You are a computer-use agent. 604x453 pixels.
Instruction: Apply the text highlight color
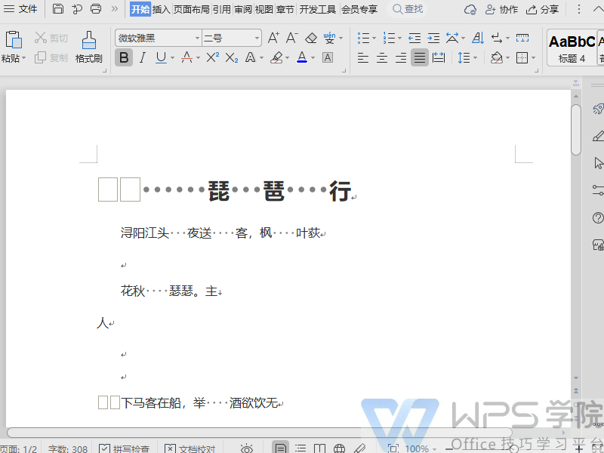tap(276, 58)
